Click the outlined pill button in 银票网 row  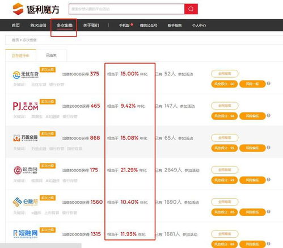[225, 170]
